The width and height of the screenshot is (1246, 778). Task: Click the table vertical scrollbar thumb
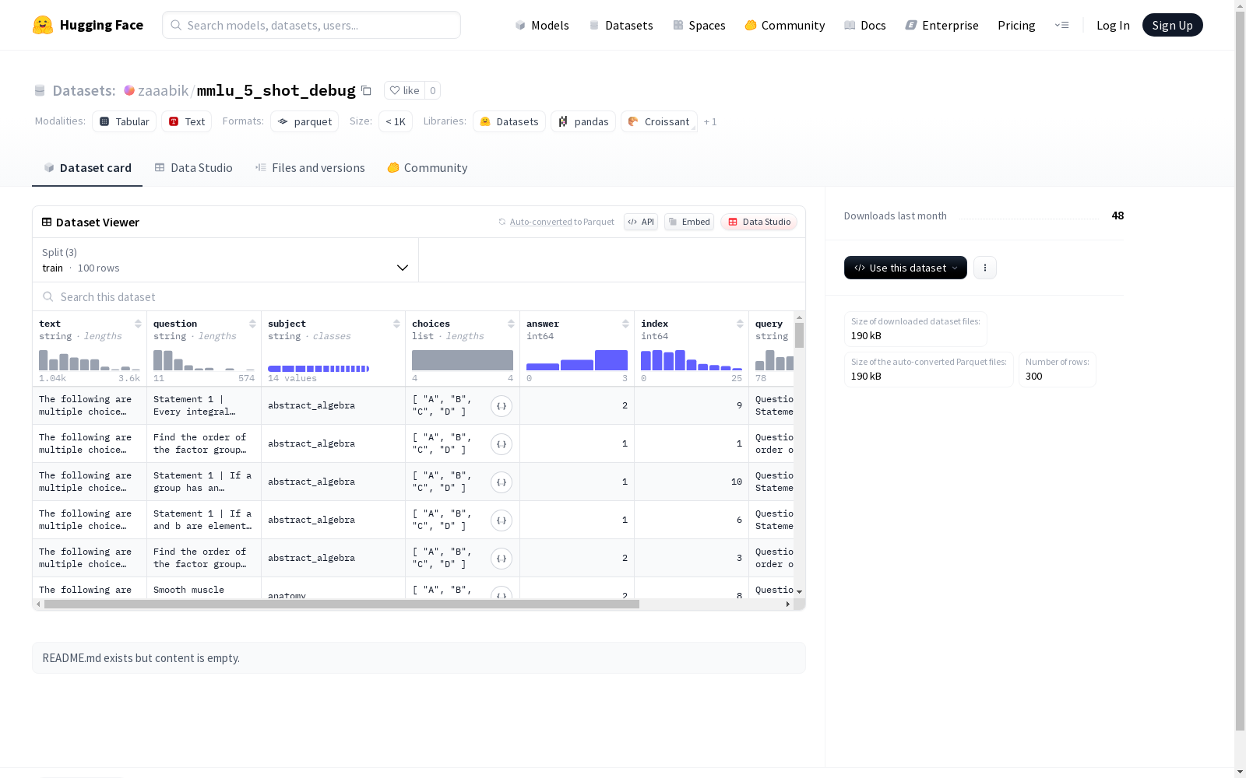point(799,335)
